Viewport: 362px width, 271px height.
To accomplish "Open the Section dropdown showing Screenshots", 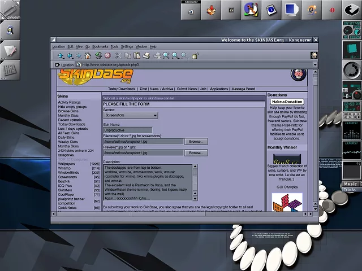I will tap(131, 115).
